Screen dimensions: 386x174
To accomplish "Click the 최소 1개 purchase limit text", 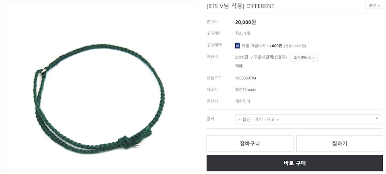I will tap(242, 33).
